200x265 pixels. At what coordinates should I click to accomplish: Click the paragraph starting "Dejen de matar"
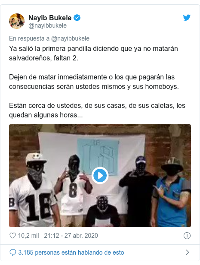pyautogui.click(x=94, y=82)
